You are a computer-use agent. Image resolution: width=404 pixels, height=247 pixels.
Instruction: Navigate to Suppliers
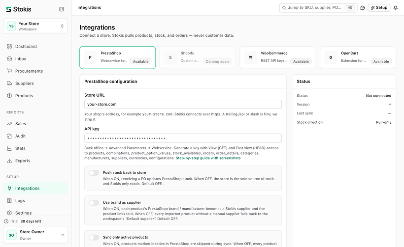(x=35, y=83)
